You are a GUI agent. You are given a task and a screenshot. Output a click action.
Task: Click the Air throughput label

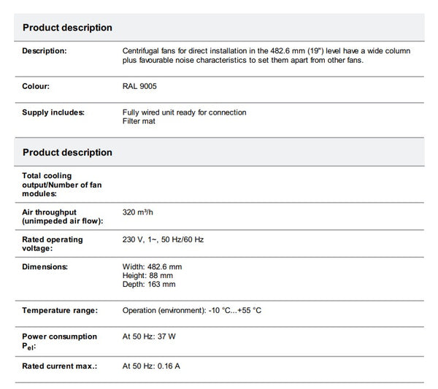61,216
